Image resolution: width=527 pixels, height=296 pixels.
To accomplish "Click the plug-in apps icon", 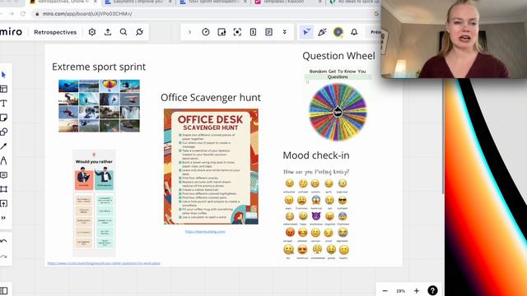I will [x=139, y=32].
